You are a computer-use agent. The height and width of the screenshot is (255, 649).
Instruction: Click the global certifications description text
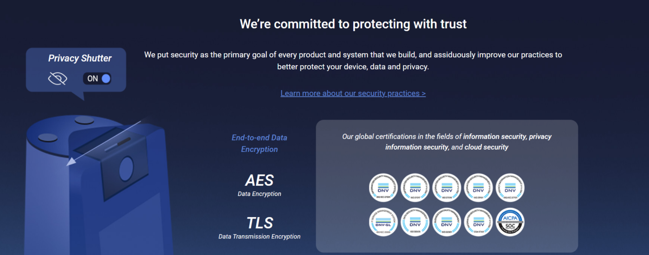447,142
